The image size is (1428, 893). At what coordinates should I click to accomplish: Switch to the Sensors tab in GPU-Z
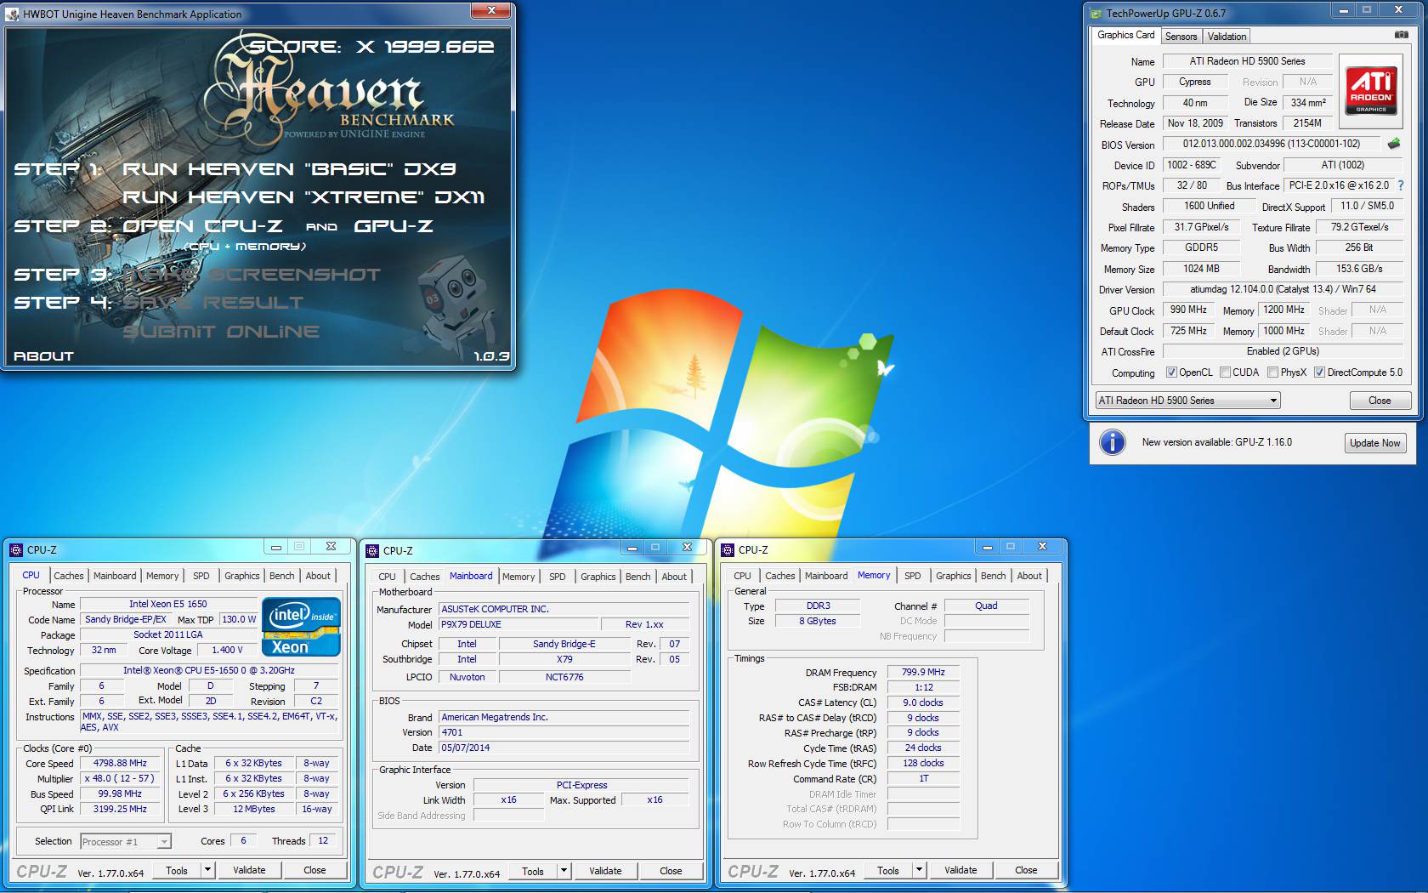click(1181, 37)
